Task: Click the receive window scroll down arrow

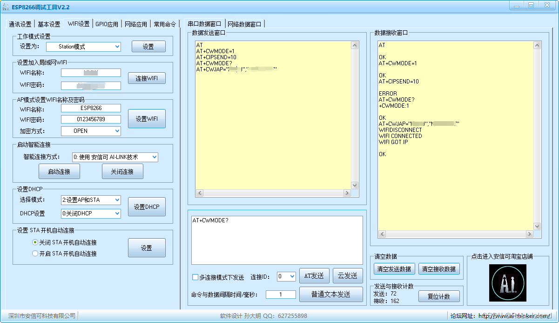Action: [x=538, y=227]
